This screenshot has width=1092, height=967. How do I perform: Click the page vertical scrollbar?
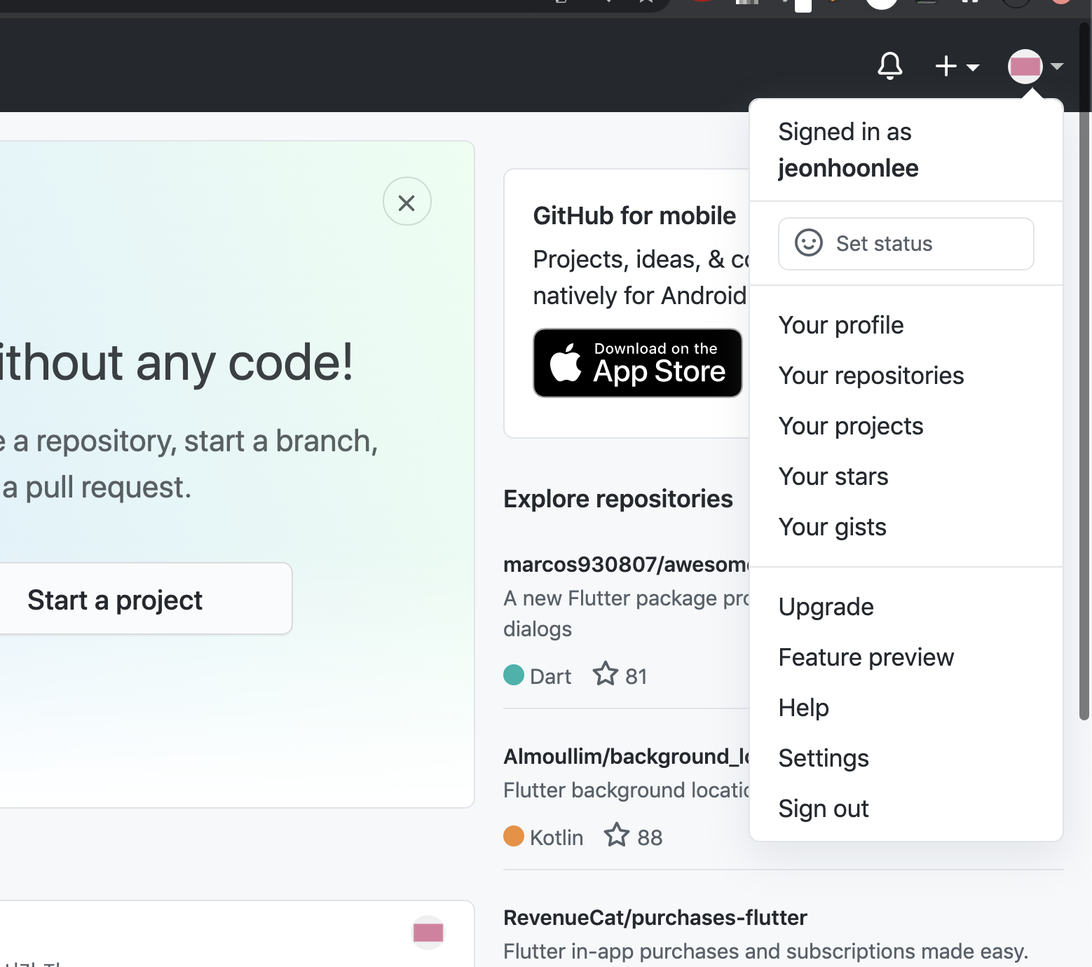point(1084,371)
